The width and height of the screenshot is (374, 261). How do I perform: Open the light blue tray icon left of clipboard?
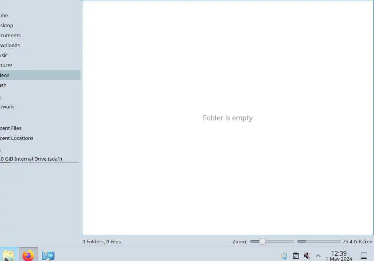pos(284,256)
